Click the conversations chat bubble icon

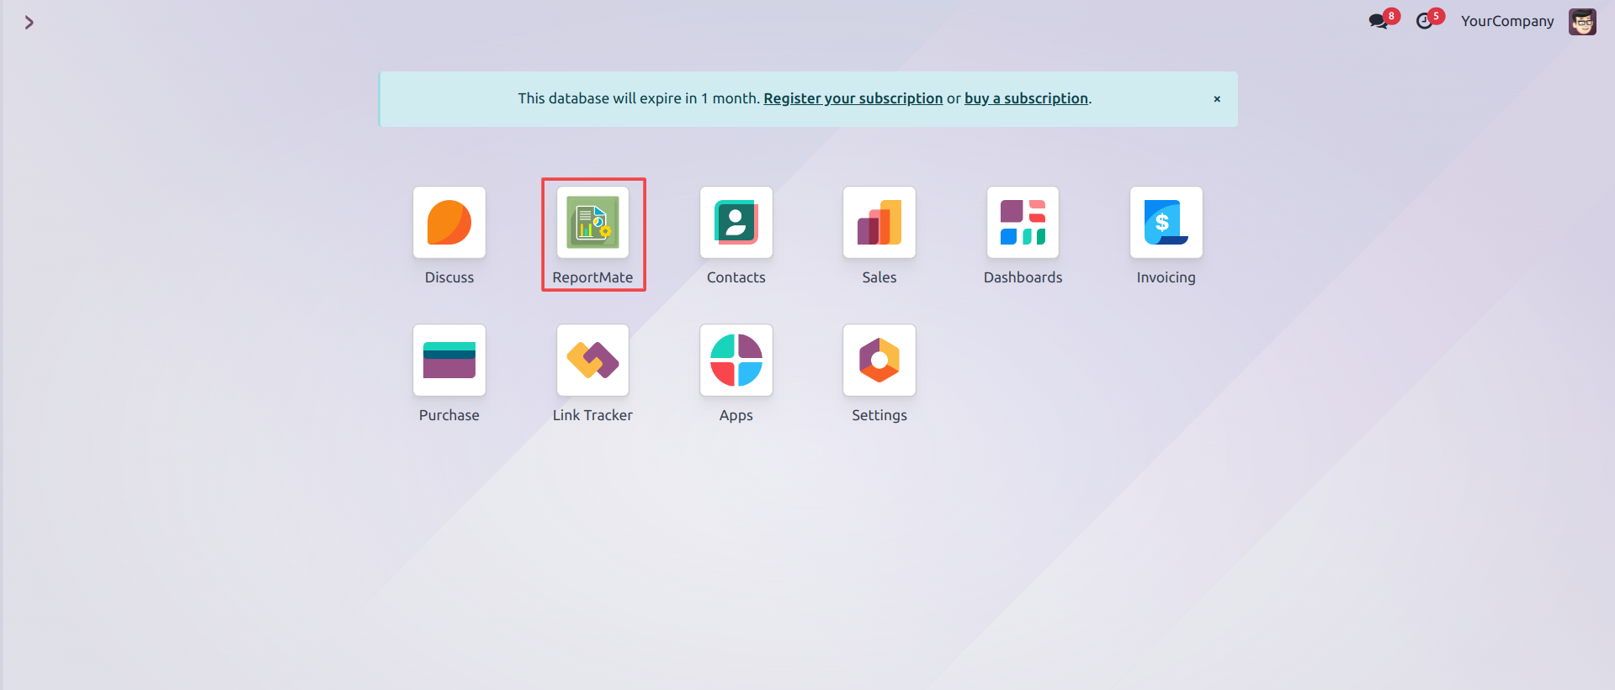[1379, 21]
